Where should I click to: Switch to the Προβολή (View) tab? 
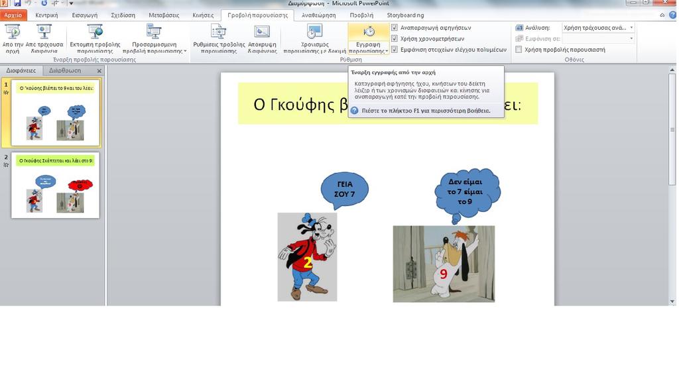click(x=361, y=15)
